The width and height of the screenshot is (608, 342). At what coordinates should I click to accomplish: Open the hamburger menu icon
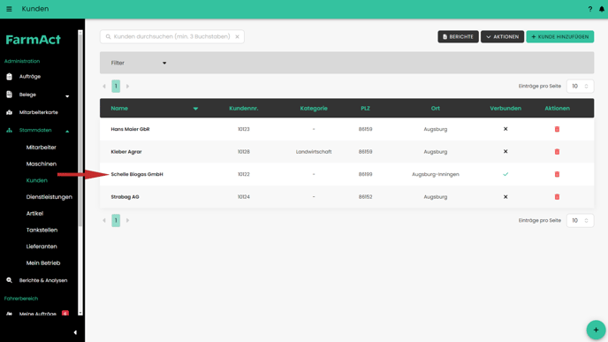(9, 9)
